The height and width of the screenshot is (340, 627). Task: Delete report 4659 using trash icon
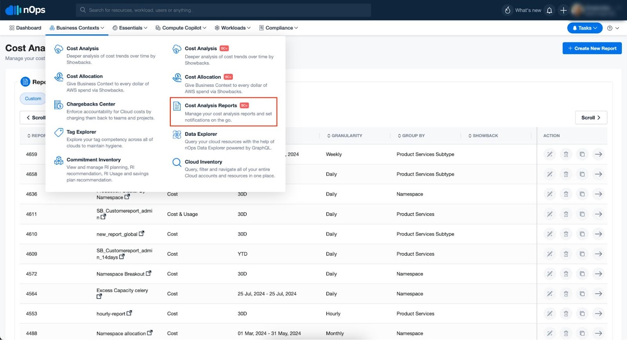(x=566, y=154)
